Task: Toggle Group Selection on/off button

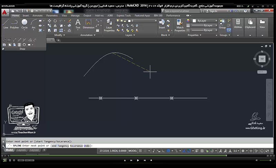Action: click(229, 30)
